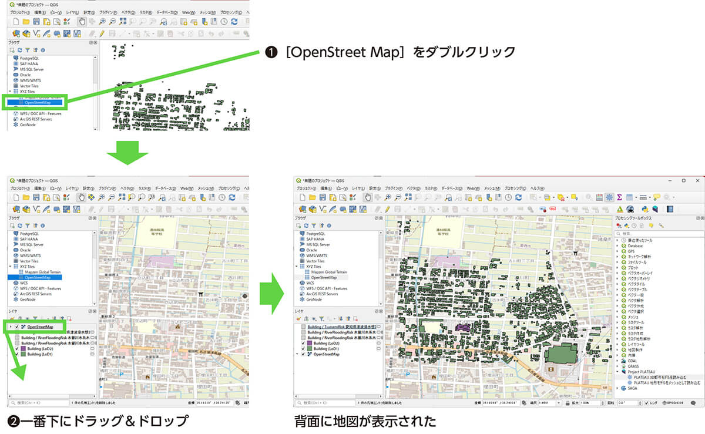Toggle レンダ render checkbox in right window status bar
The height and width of the screenshot is (434, 705).
point(646,403)
